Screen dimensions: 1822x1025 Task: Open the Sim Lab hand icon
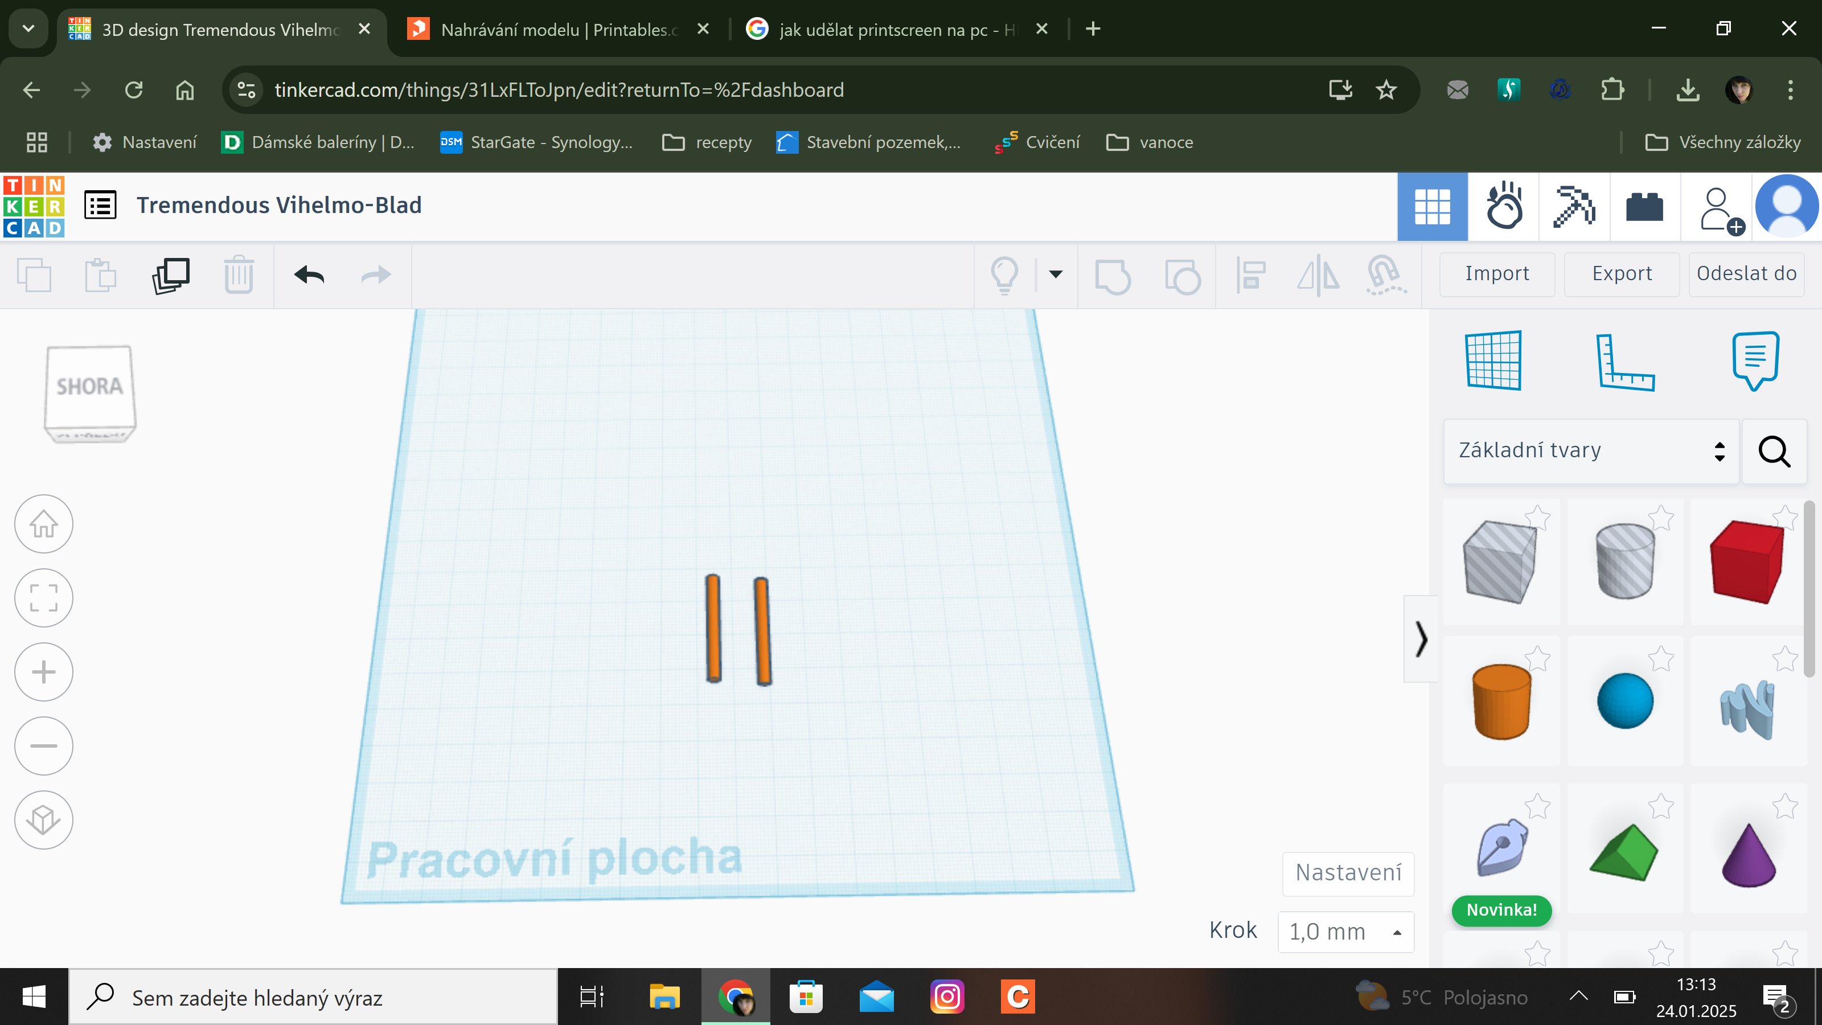[1504, 207]
